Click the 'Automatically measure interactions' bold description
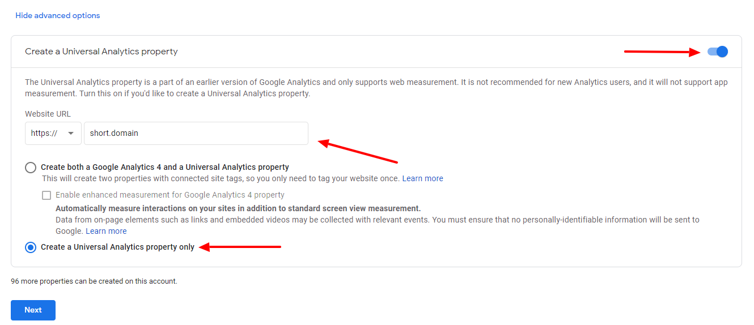 coord(238,208)
